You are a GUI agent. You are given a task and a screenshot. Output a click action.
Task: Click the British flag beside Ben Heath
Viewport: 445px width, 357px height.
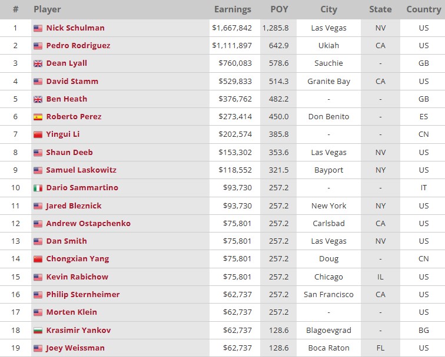click(38, 99)
